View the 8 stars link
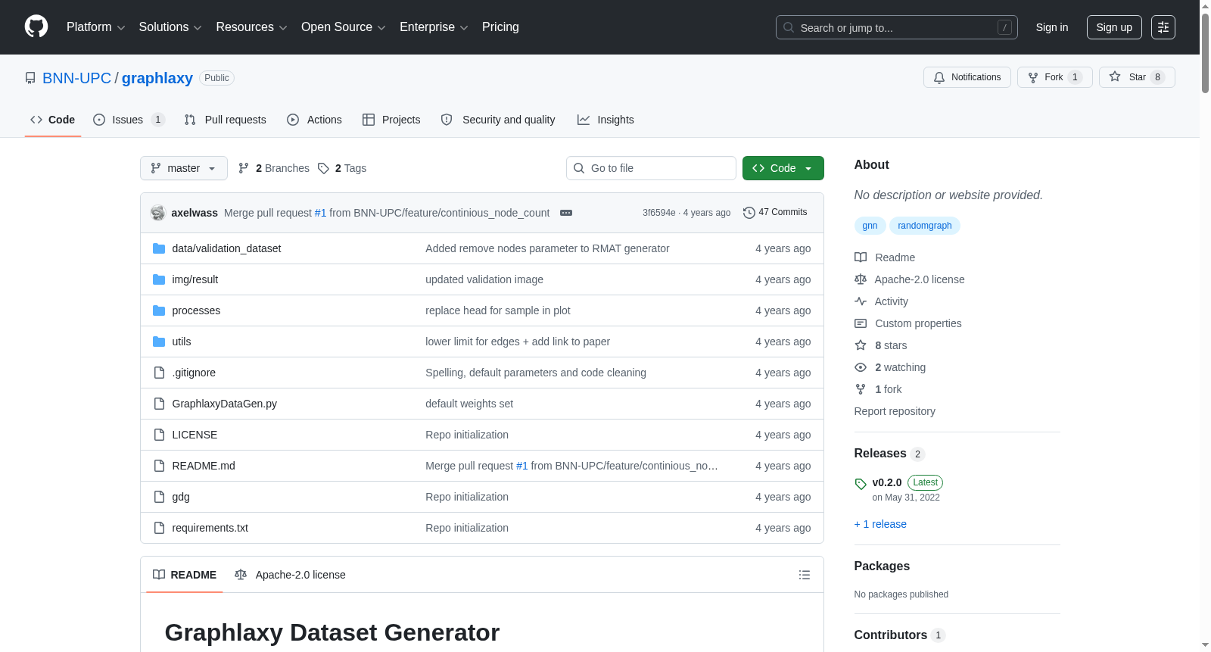The width and height of the screenshot is (1211, 652). click(881, 345)
